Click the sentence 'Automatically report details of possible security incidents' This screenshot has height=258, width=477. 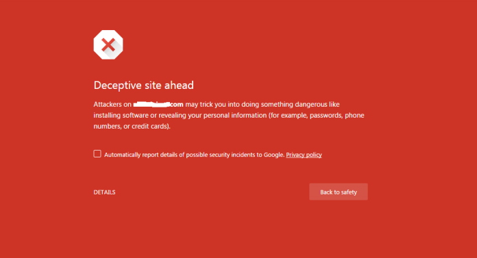click(x=195, y=155)
